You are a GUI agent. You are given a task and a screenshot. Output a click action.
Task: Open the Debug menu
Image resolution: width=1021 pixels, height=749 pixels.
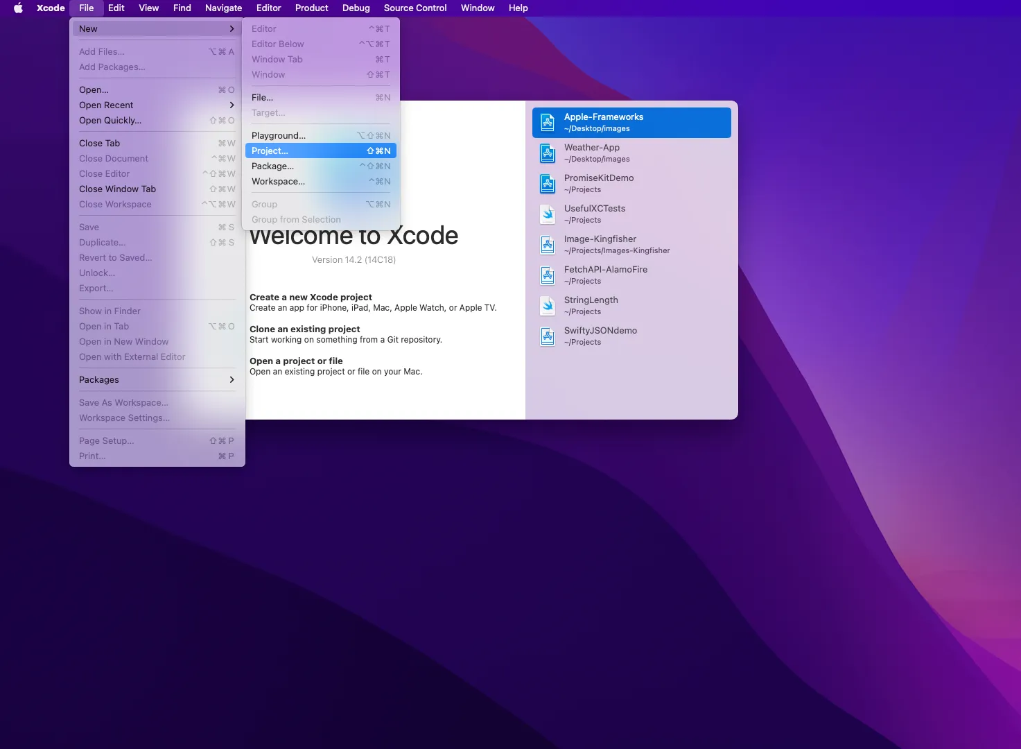[356, 8]
